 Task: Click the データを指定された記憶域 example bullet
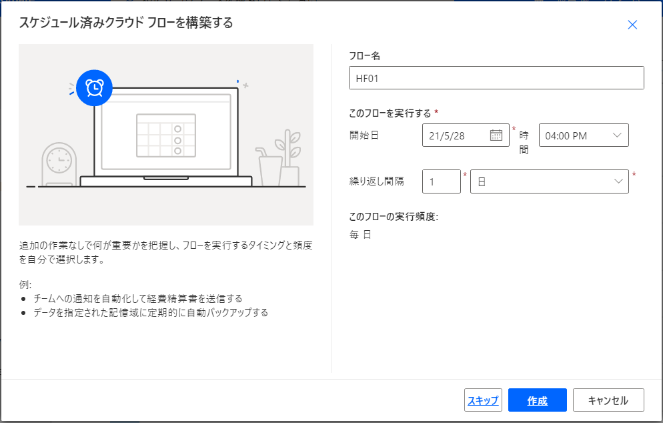151,313
